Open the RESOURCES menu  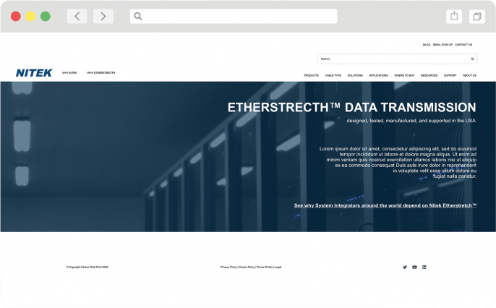(x=429, y=76)
